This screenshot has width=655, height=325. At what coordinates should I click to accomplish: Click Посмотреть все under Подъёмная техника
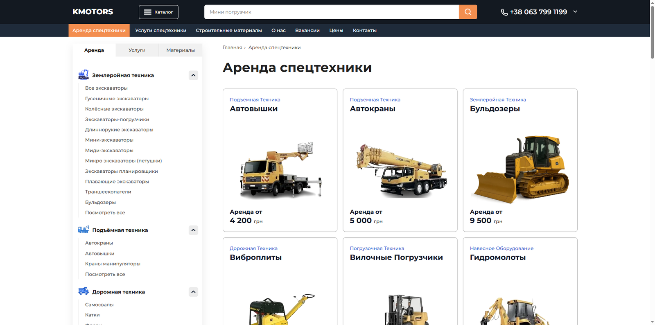tap(105, 275)
